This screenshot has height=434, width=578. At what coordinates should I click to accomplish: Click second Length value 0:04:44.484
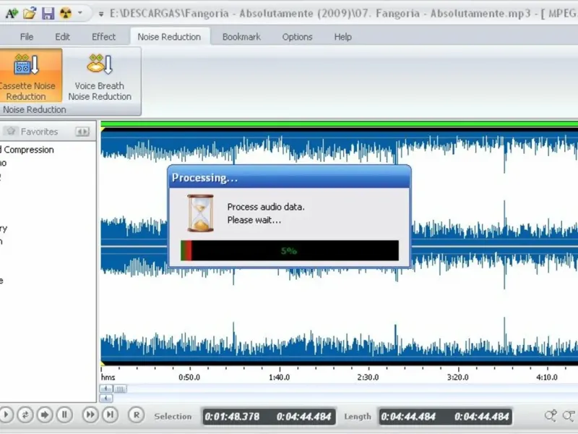[x=481, y=417]
